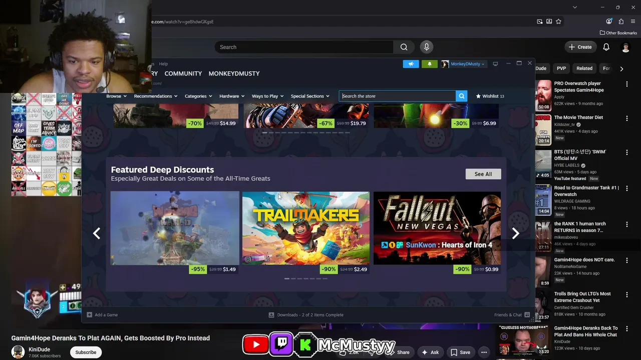Viewport: 641px width, 360px height.
Task: Show previous Featured Deep Discounts items
Action: point(97,233)
